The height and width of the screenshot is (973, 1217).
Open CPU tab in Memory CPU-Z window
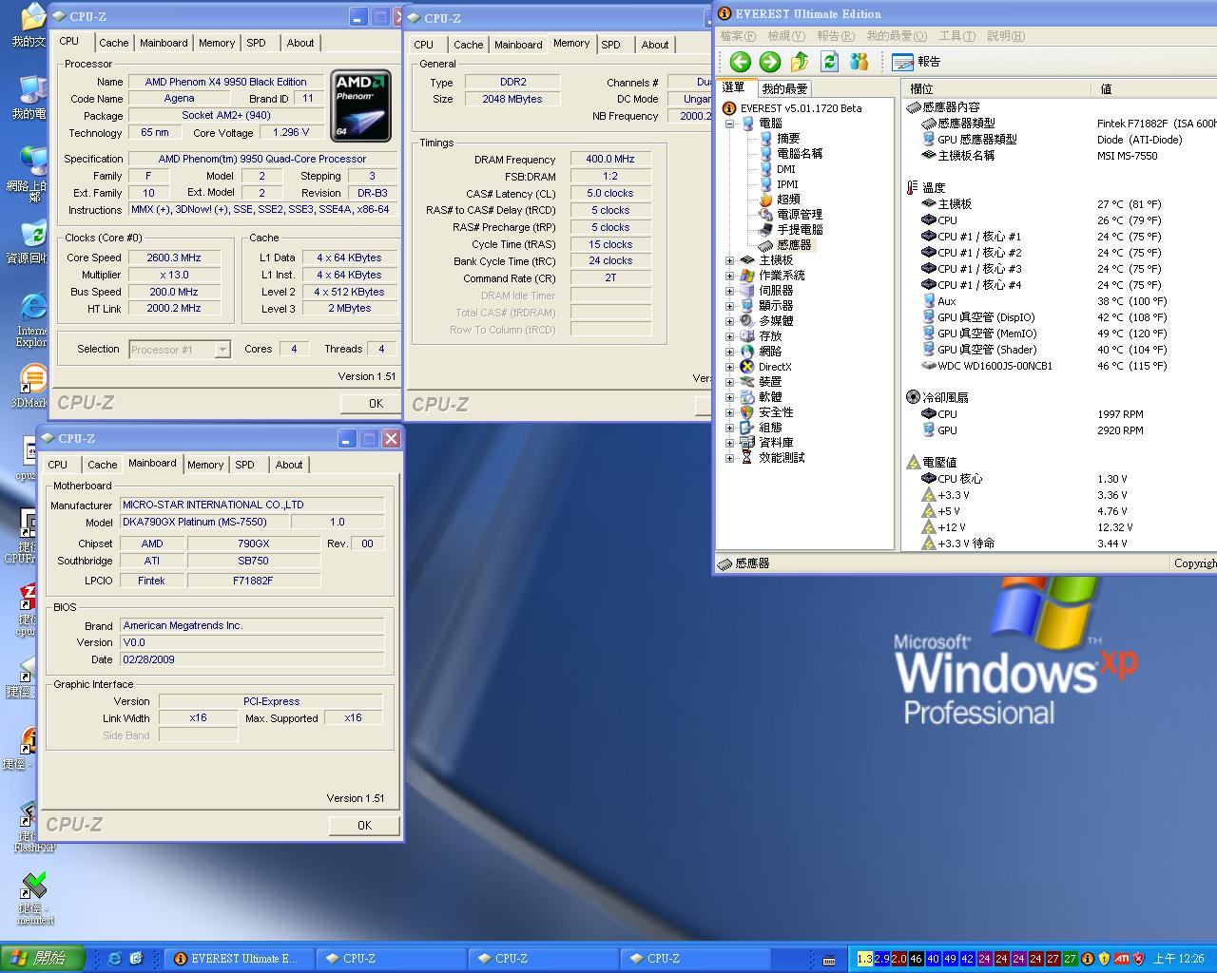point(424,45)
